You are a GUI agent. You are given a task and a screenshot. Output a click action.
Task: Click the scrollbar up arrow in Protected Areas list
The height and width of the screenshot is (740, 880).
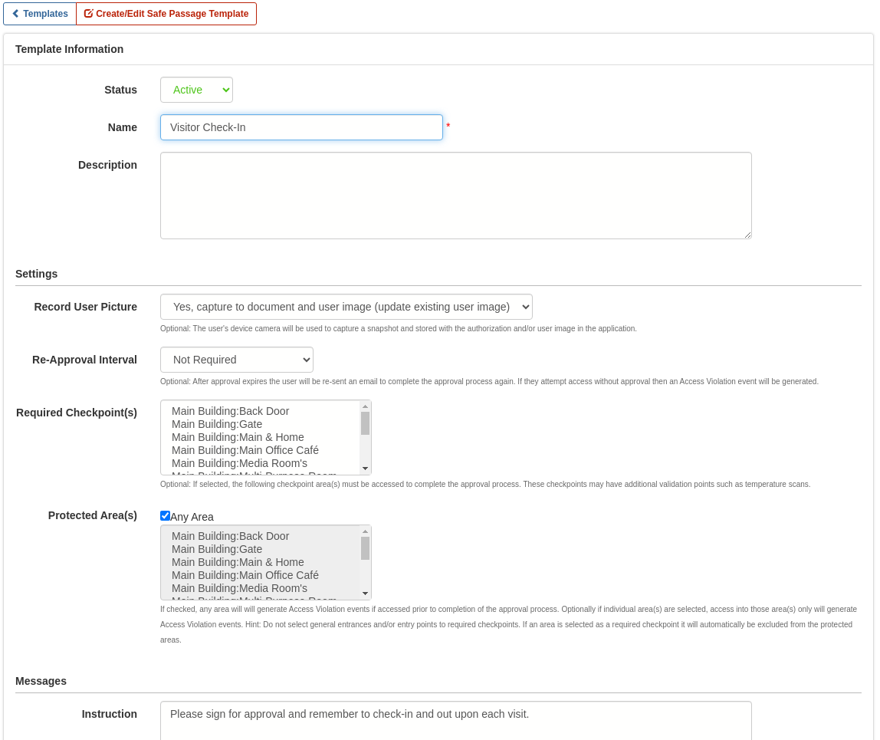[x=365, y=531]
